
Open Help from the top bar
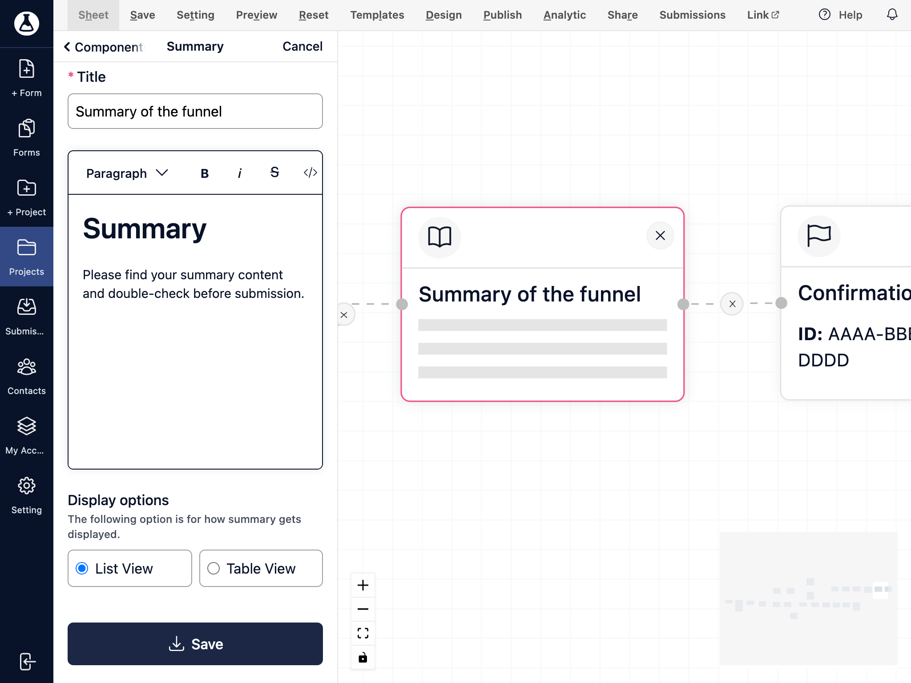pyautogui.click(x=841, y=15)
